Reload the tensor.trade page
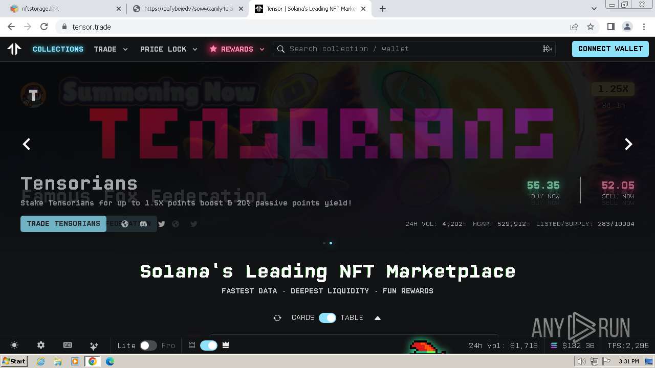Viewport: 655px width, 368px height. (x=44, y=27)
